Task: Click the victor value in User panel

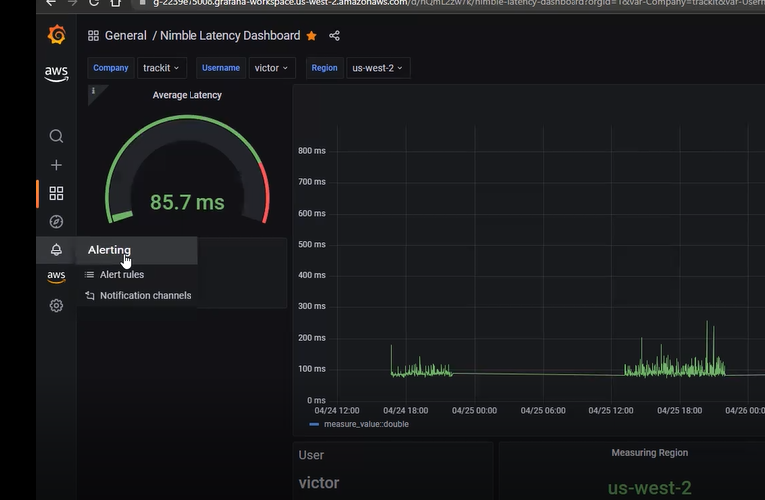Action: 319,483
